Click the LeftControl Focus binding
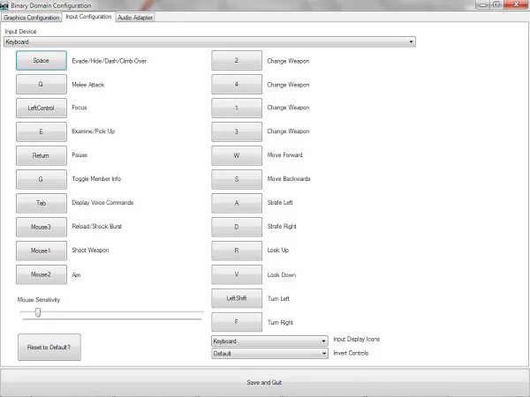 tap(42, 108)
